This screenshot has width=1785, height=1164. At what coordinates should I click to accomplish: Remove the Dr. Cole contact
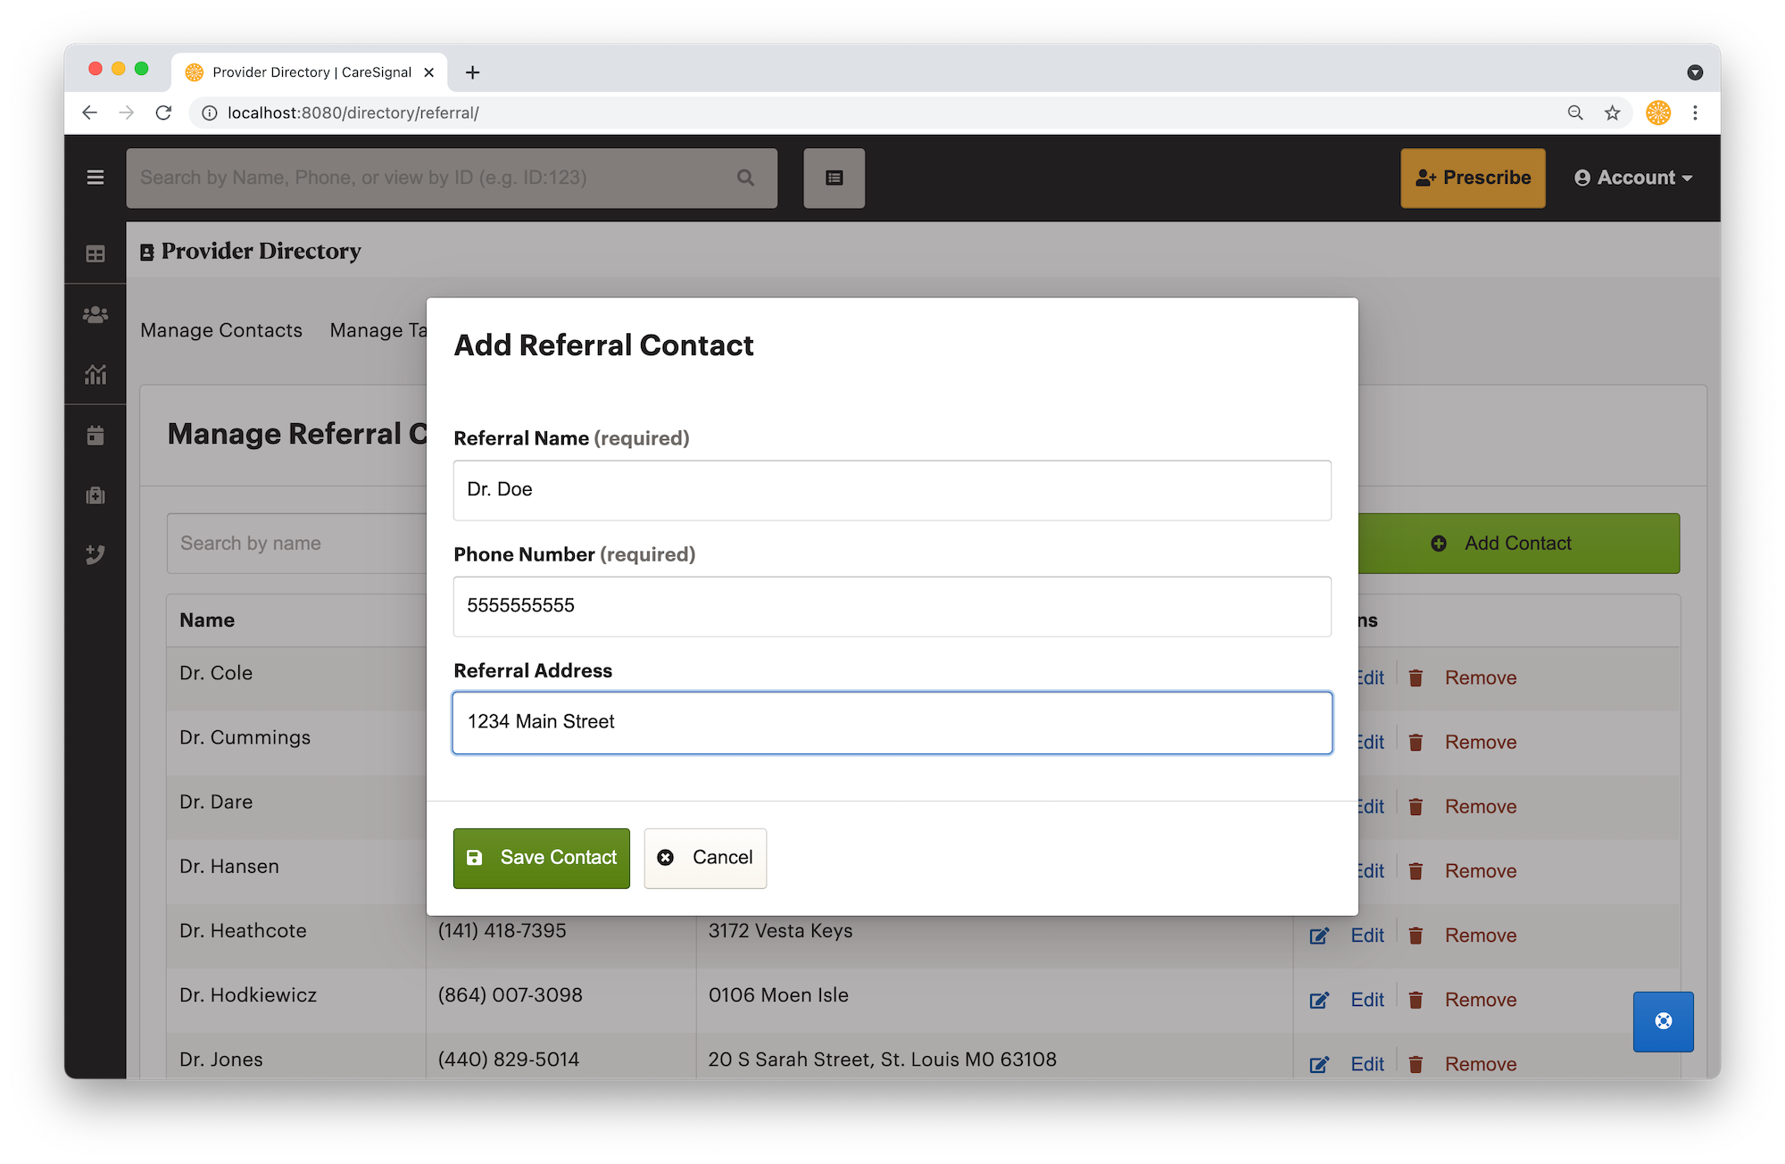1481,678
